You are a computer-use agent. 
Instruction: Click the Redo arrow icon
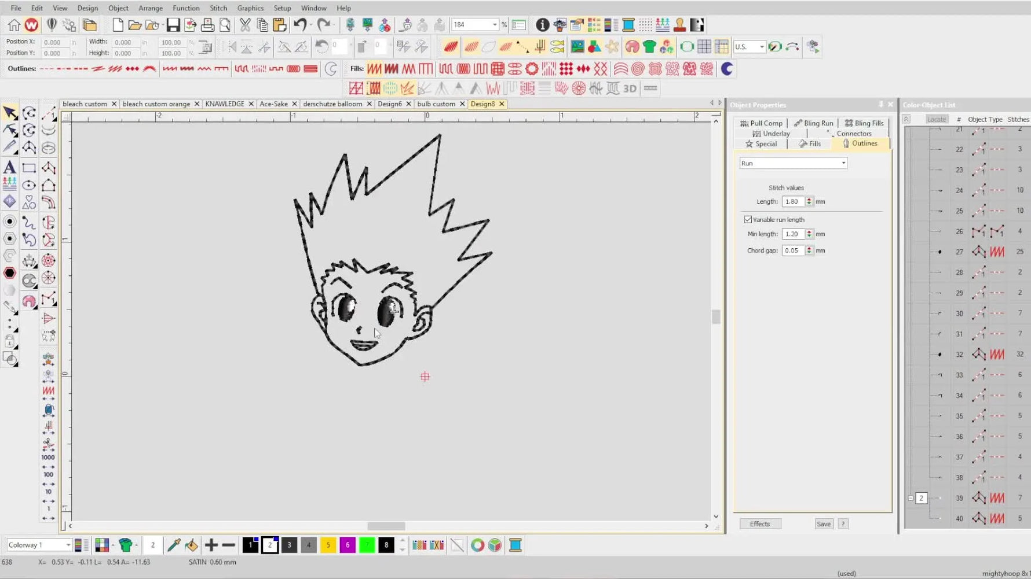tap(324, 25)
